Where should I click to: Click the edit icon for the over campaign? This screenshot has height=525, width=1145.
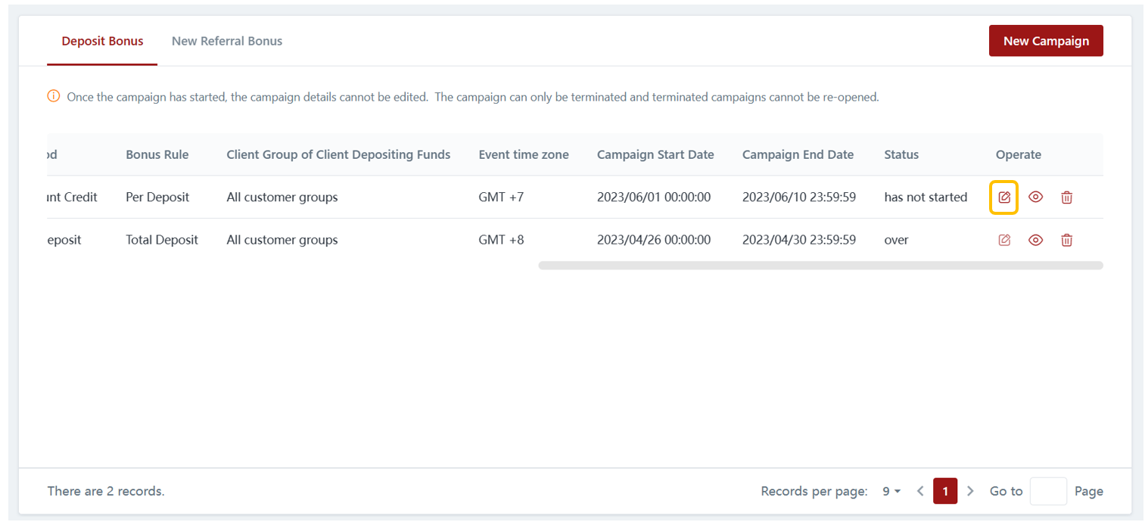pos(1004,240)
